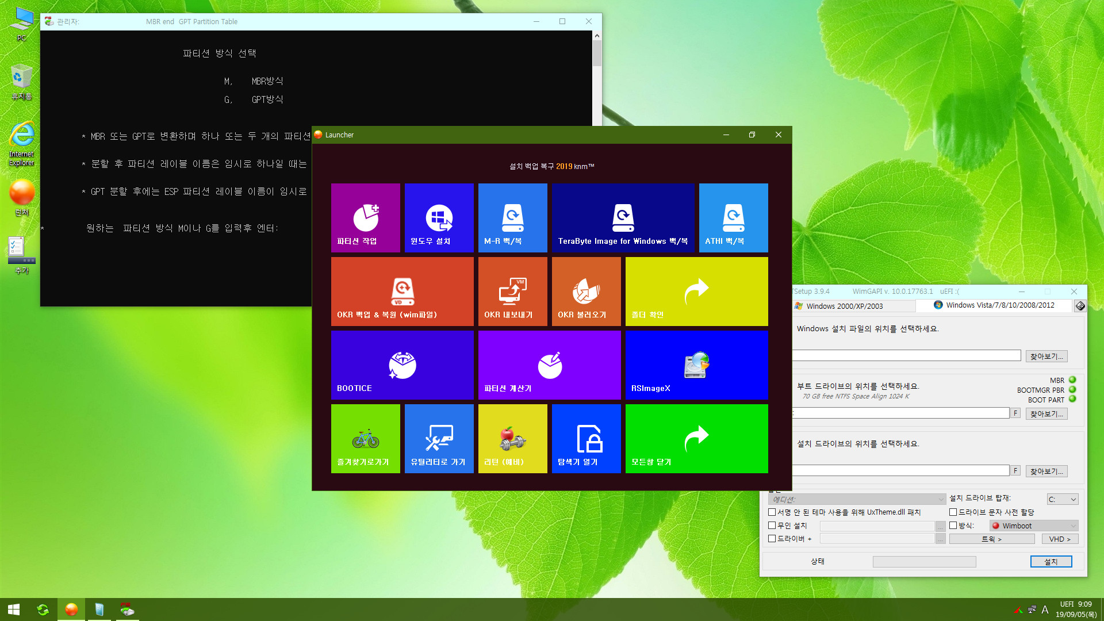This screenshot has height=621, width=1104.
Task: Check the 무인 설치 checkbox
Action: pos(772,525)
